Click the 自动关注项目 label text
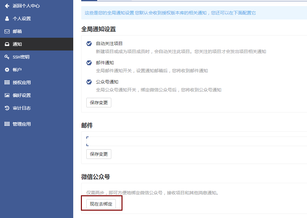The height and width of the screenshot is (218, 307). coord(109,43)
